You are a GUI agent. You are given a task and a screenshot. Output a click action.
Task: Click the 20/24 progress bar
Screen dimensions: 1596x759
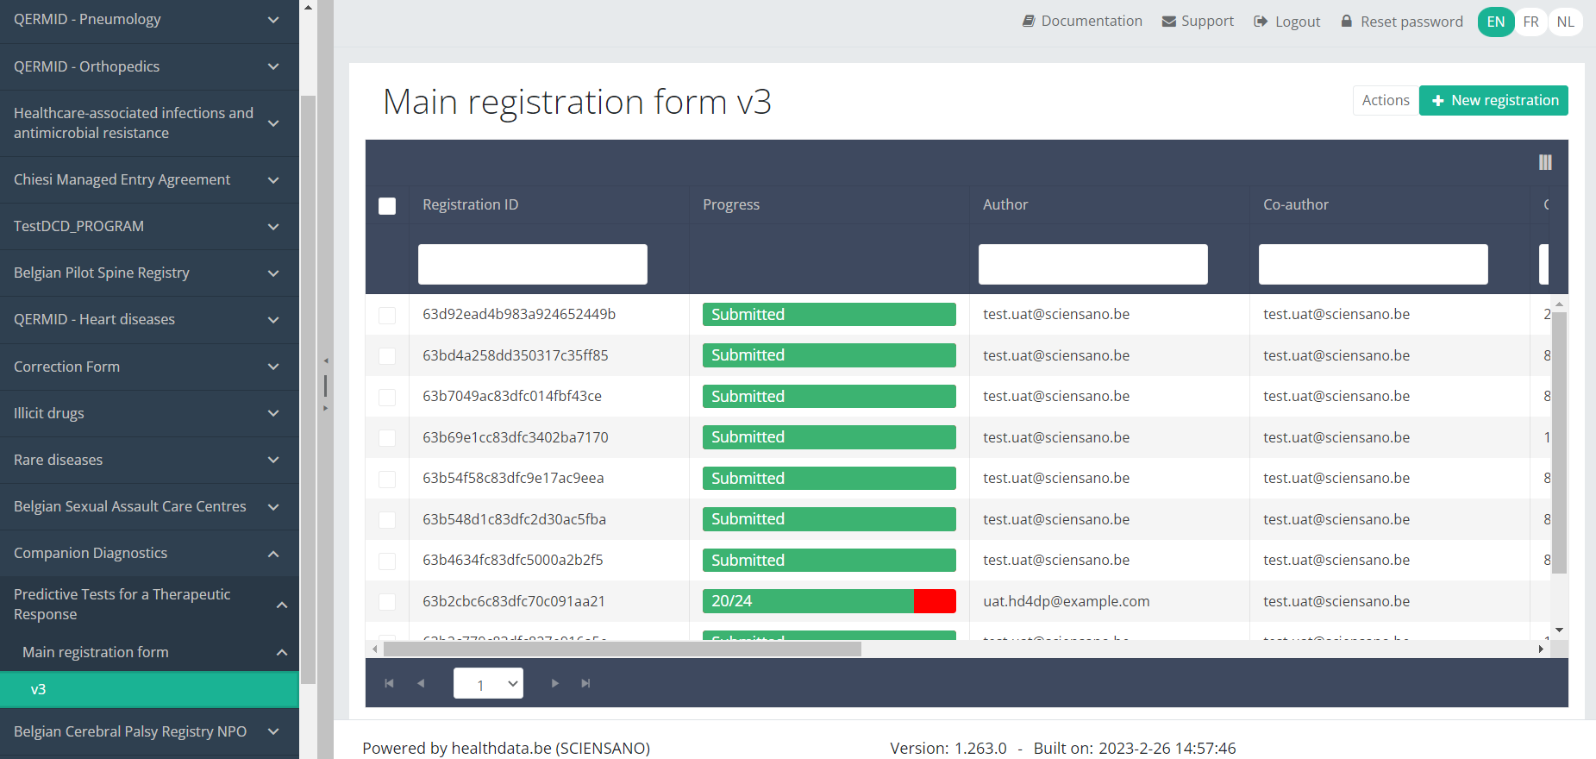pyautogui.click(x=829, y=601)
